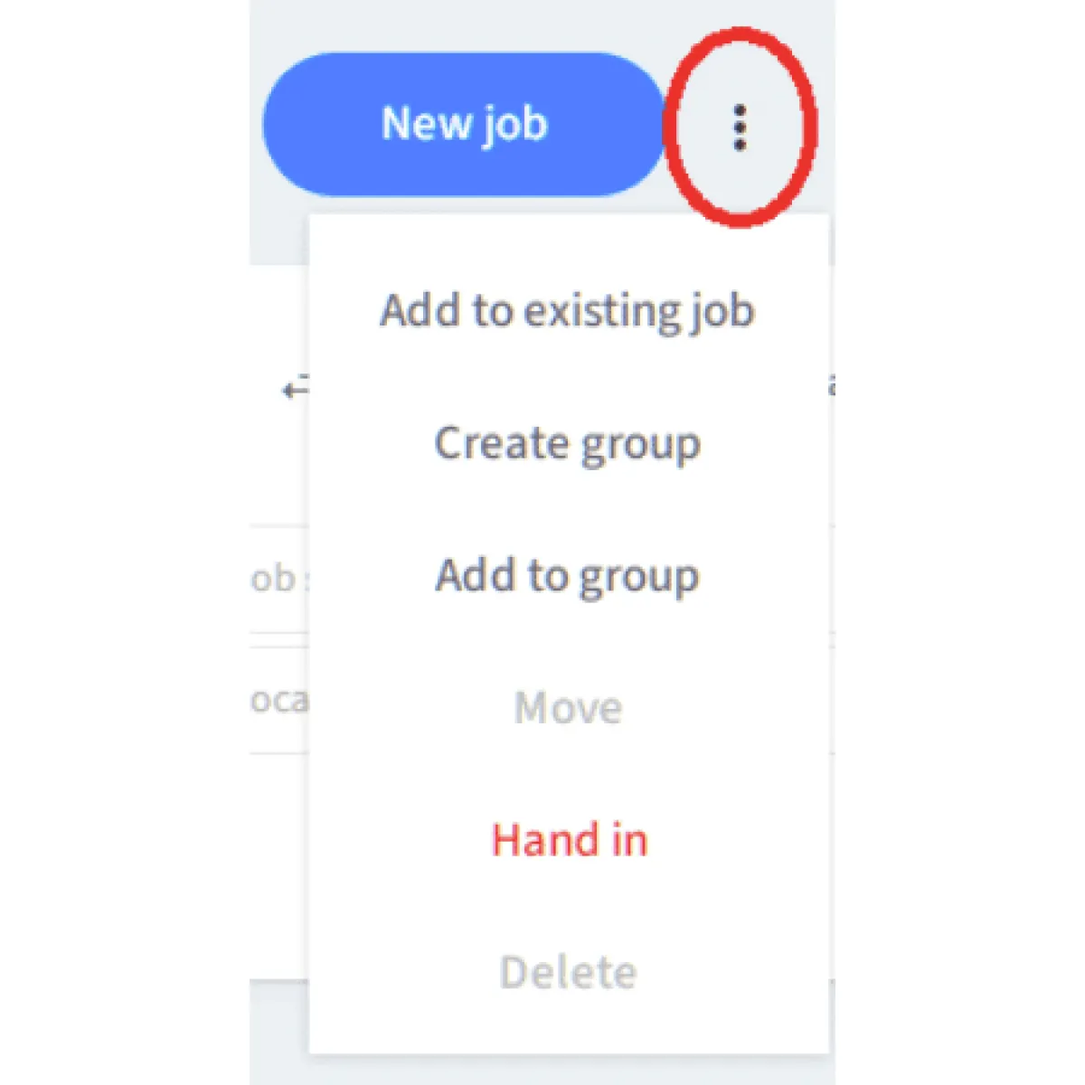Click the greyed-out Move entry
This screenshot has width=1085, height=1085.
pyautogui.click(x=568, y=707)
